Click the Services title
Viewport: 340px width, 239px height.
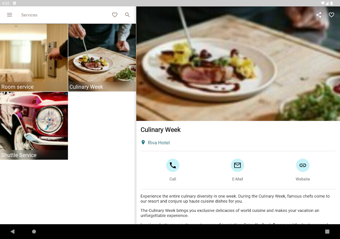pos(29,15)
